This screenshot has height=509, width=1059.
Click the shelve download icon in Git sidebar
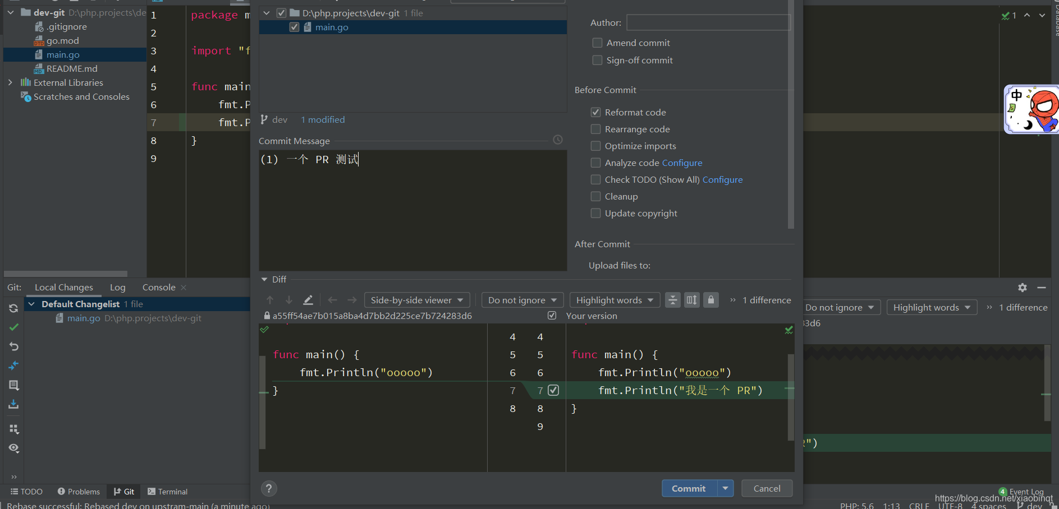click(x=13, y=404)
